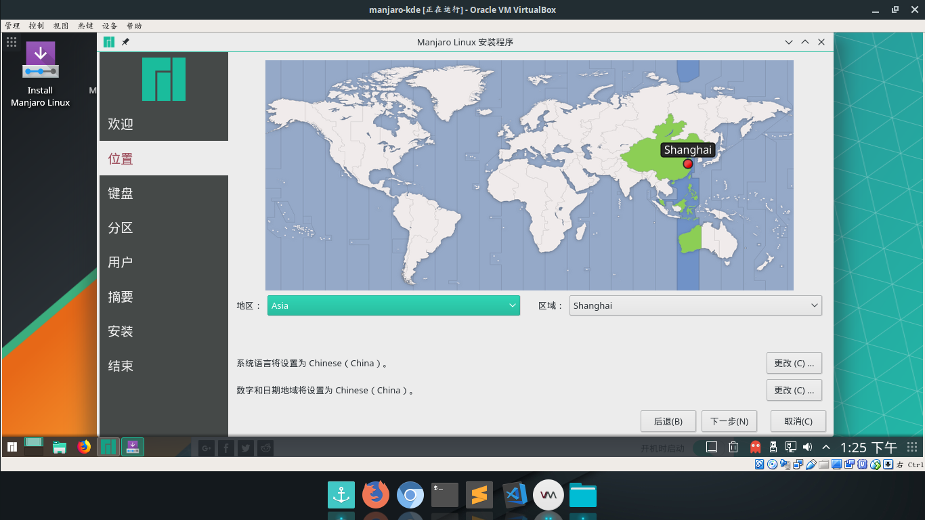Open the display configuration tray icon

click(790, 447)
